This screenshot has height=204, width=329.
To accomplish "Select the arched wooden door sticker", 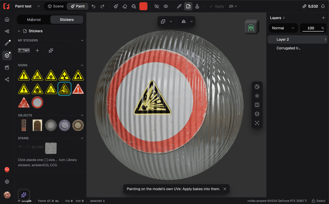I will pyautogui.click(x=37, y=125).
